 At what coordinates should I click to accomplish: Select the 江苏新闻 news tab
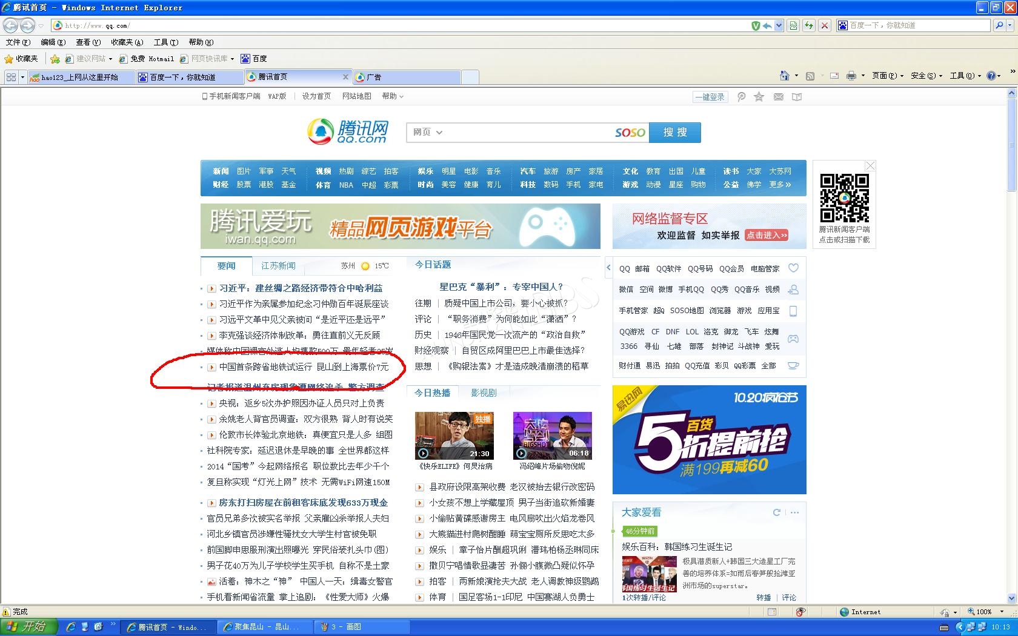tap(279, 266)
